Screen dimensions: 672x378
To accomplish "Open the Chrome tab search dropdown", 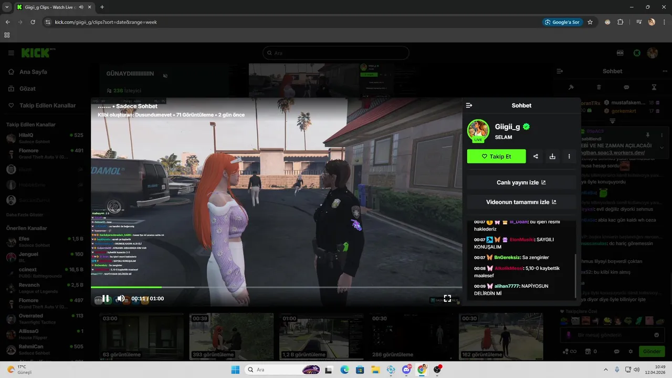I will tap(7, 7).
